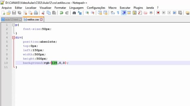Image resolution: width=190 pixels, height=106 pixels.
Task: Synchronize vertical scrolling icon
Action: coord(100,13)
